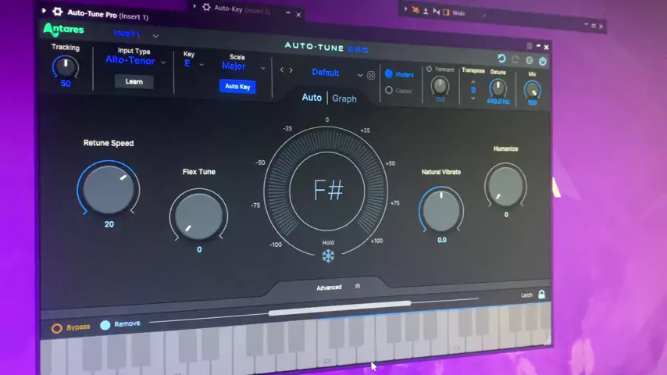Click the Learn button
This screenshot has height=375, width=667.
pyautogui.click(x=134, y=82)
